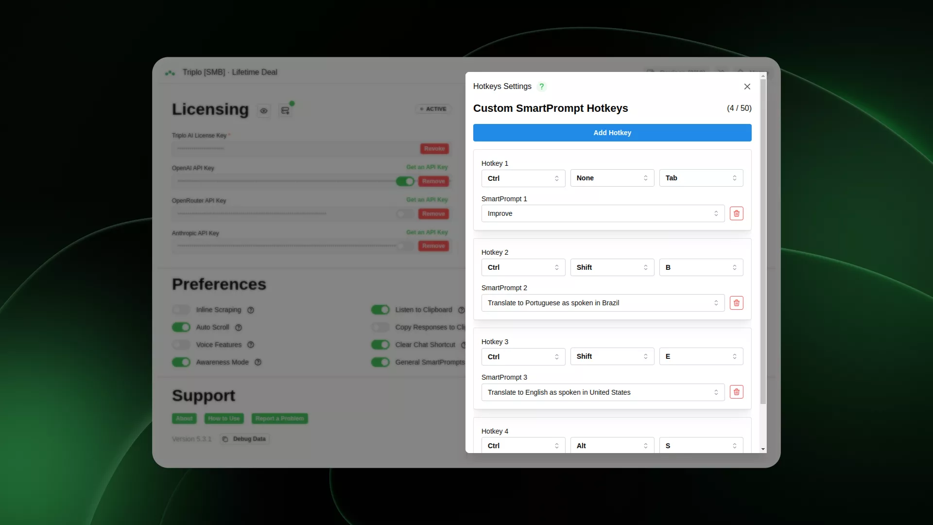Open Hotkey 4 Alt modifier dropdown
The width and height of the screenshot is (933, 525).
(x=612, y=445)
